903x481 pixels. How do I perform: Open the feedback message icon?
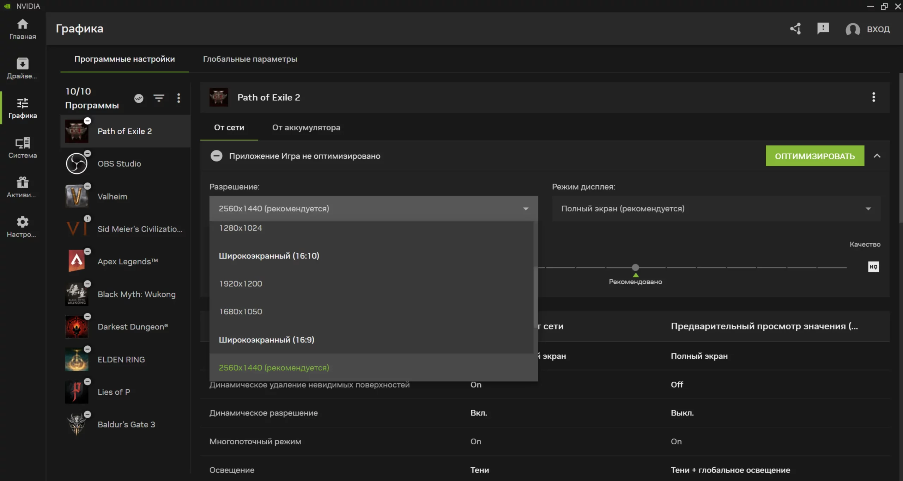823,29
